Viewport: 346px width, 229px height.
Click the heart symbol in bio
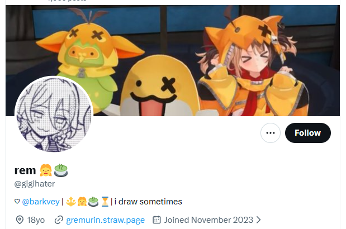[17, 201]
